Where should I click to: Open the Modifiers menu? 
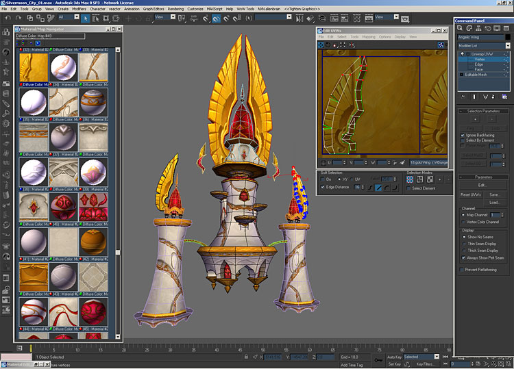pos(79,9)
